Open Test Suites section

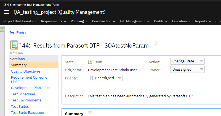(x=20, y=106)
